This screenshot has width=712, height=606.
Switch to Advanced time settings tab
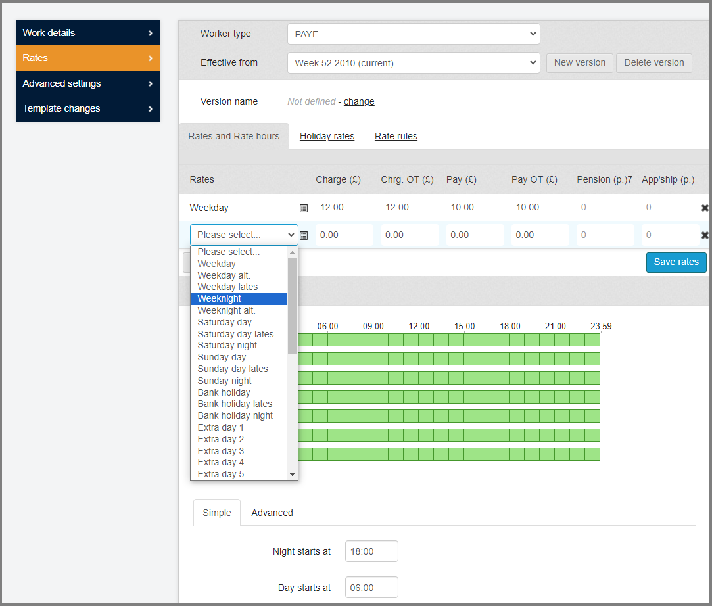272,513
